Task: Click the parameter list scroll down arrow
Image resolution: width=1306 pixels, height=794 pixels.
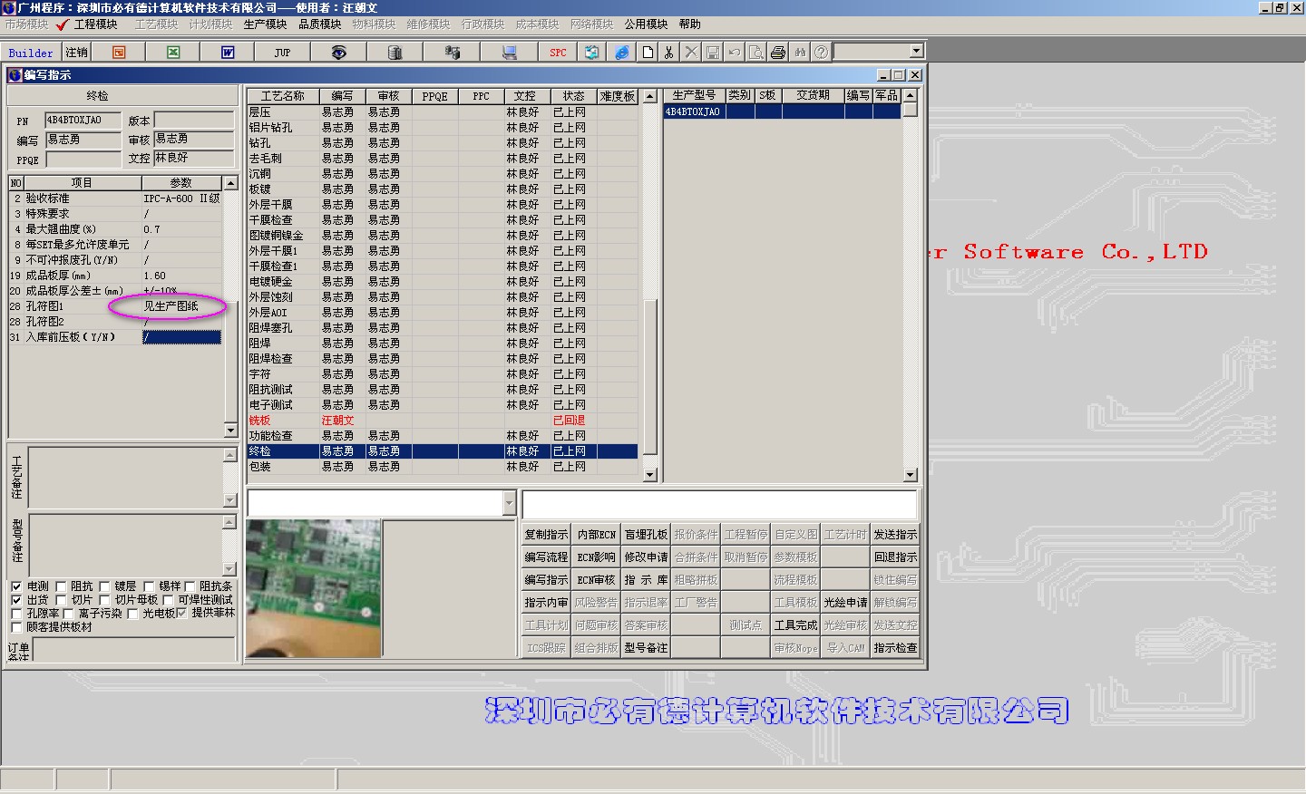Action: pos(230,431)
